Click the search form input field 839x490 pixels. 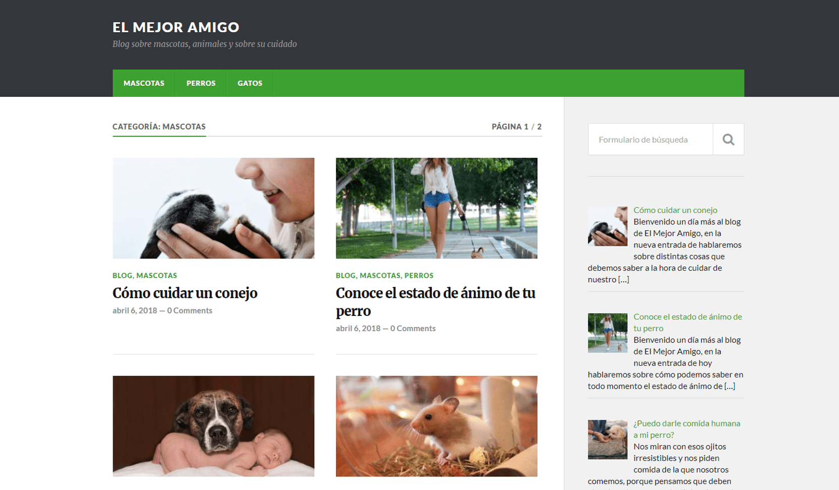pyautogui.click(x=651, y=139)
